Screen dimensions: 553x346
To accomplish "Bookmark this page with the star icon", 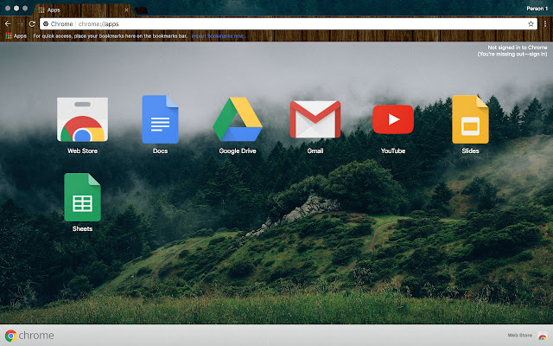I will 531,23.
